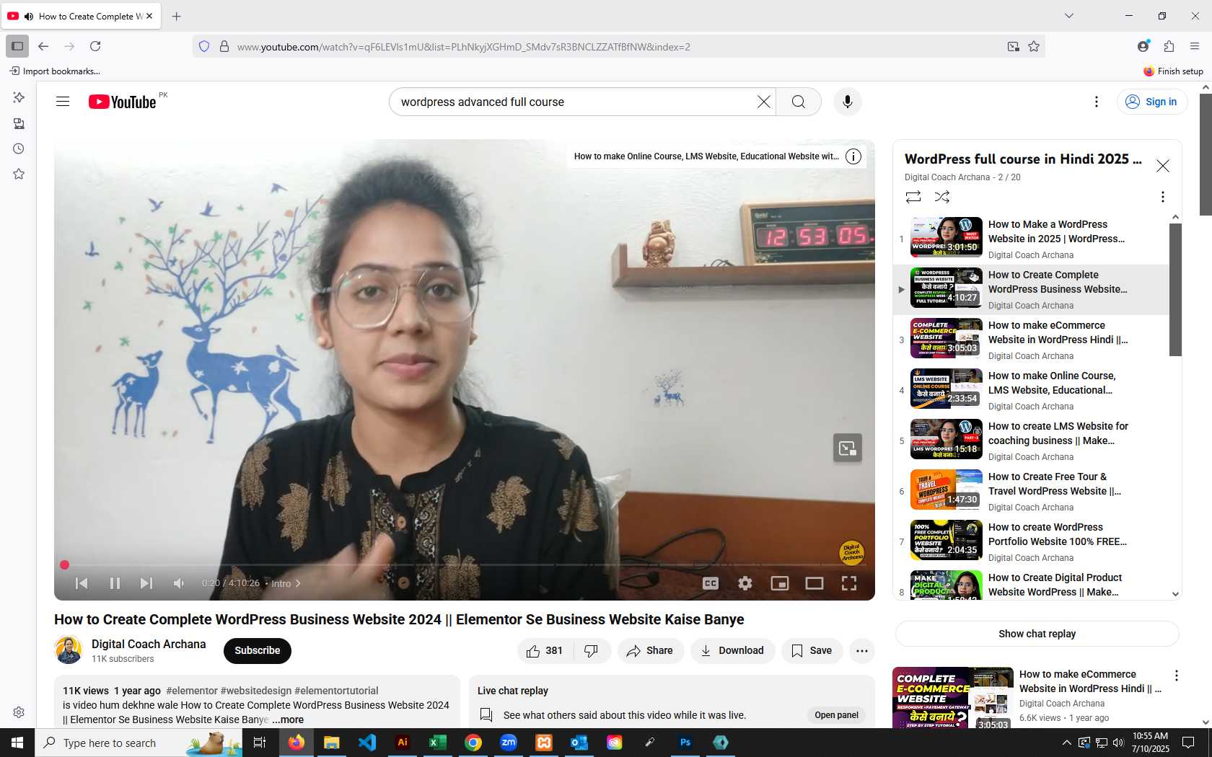Play 'How to create WordPress Portfolio Website' item
Image resolution: width=1212 pixels, height=757 pixels.
1032,541
